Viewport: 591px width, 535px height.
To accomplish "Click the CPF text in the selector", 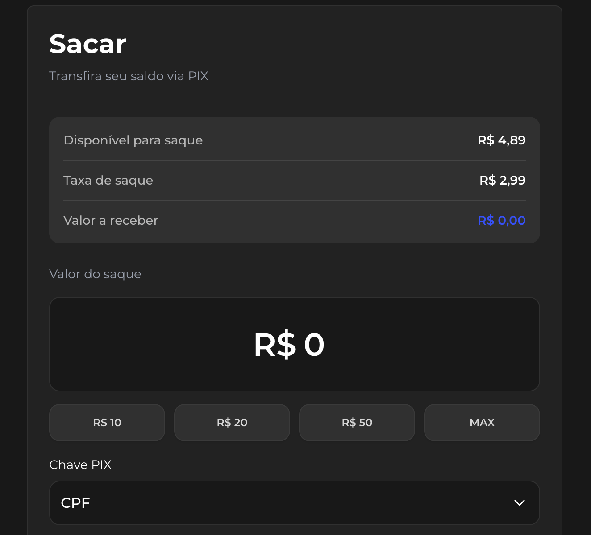I will point(75,503).
